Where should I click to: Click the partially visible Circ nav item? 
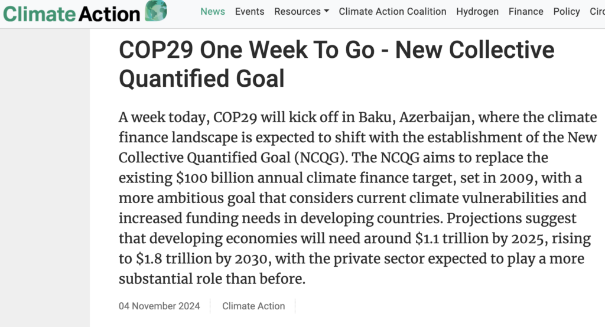tap(597, 12)
